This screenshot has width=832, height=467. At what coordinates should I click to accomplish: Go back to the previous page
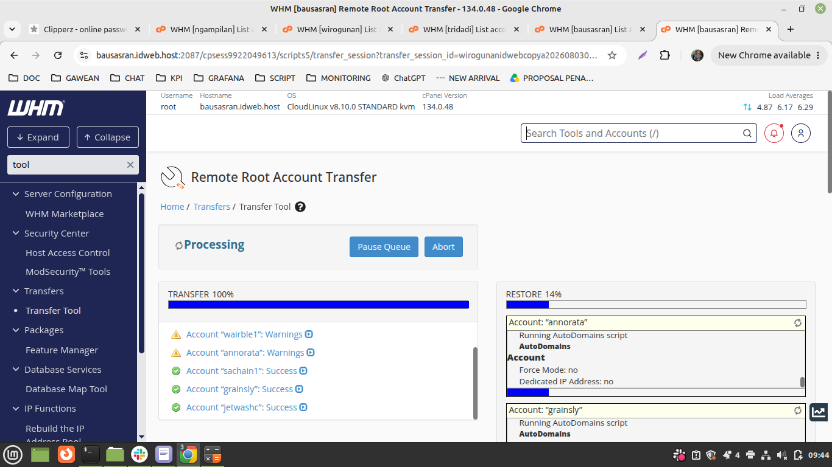point(15,55)
